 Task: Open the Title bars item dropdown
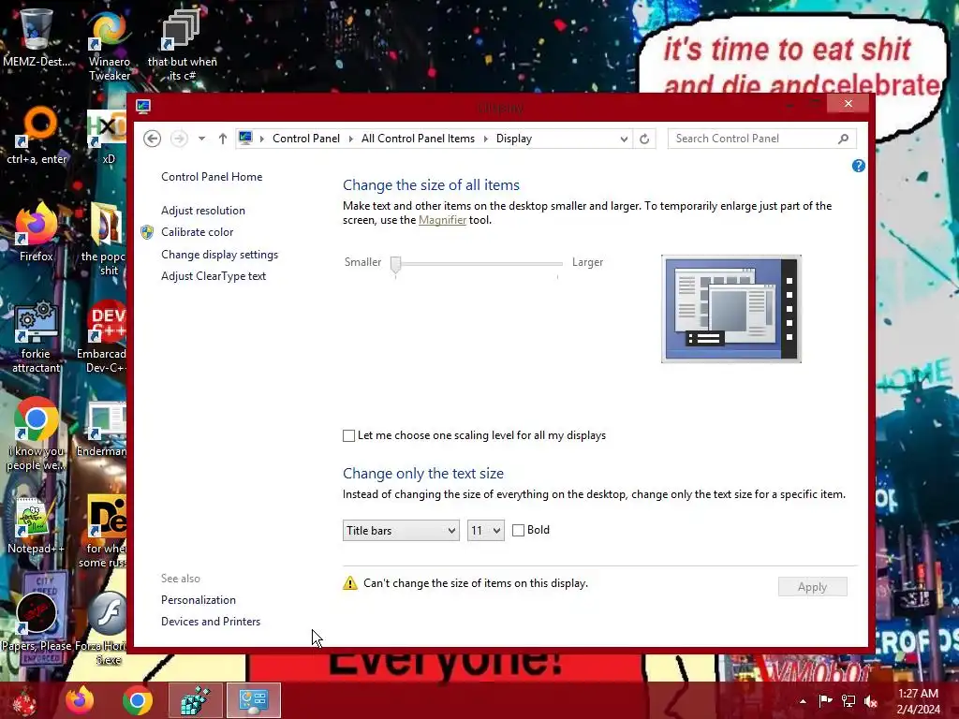click(x=401, y=531)
